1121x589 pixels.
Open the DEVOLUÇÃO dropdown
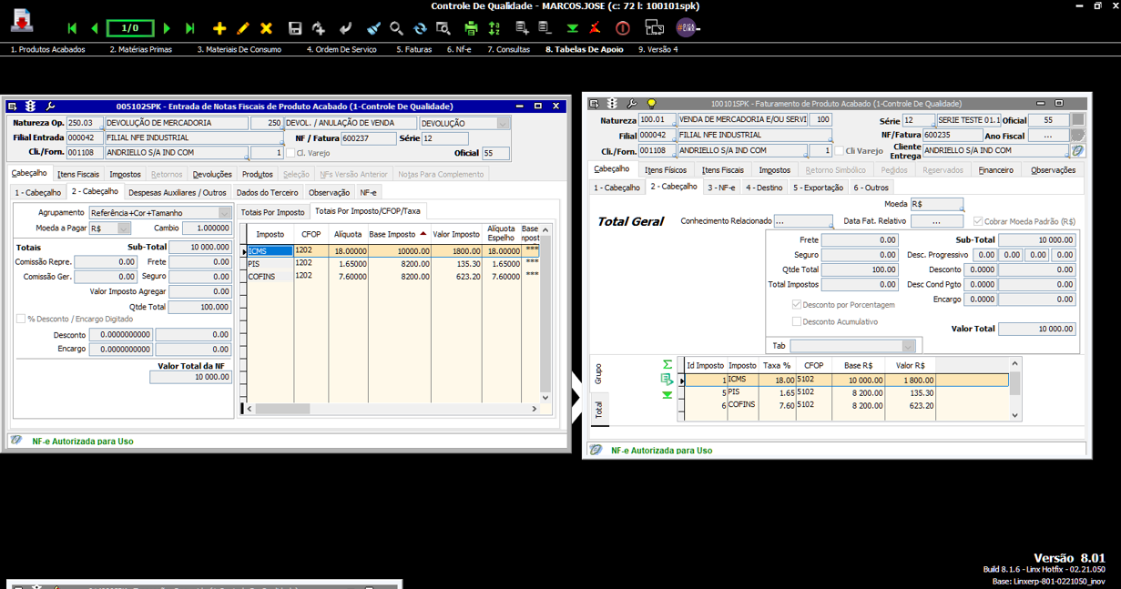[504, 123]
